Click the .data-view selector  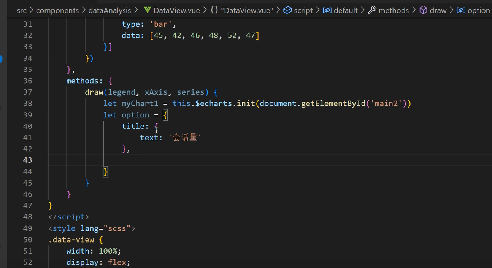(x=71, y=239)
